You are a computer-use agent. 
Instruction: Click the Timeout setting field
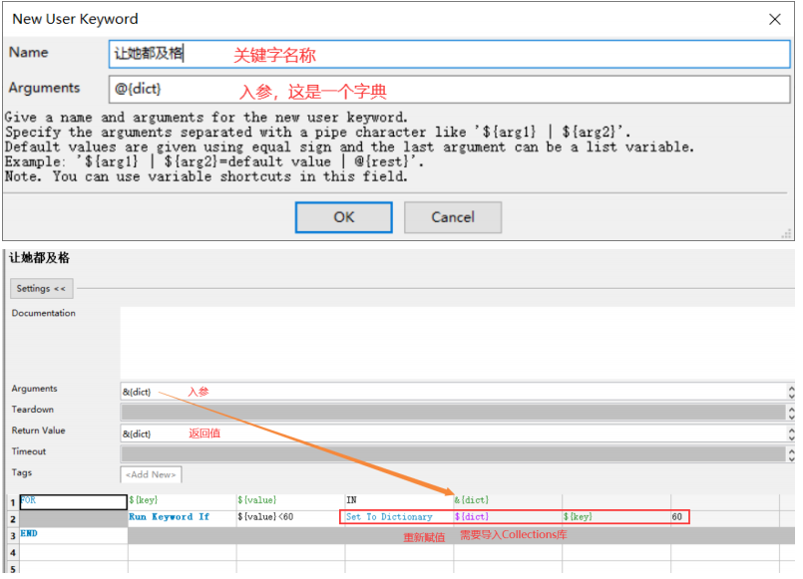(x=454, y=454)
